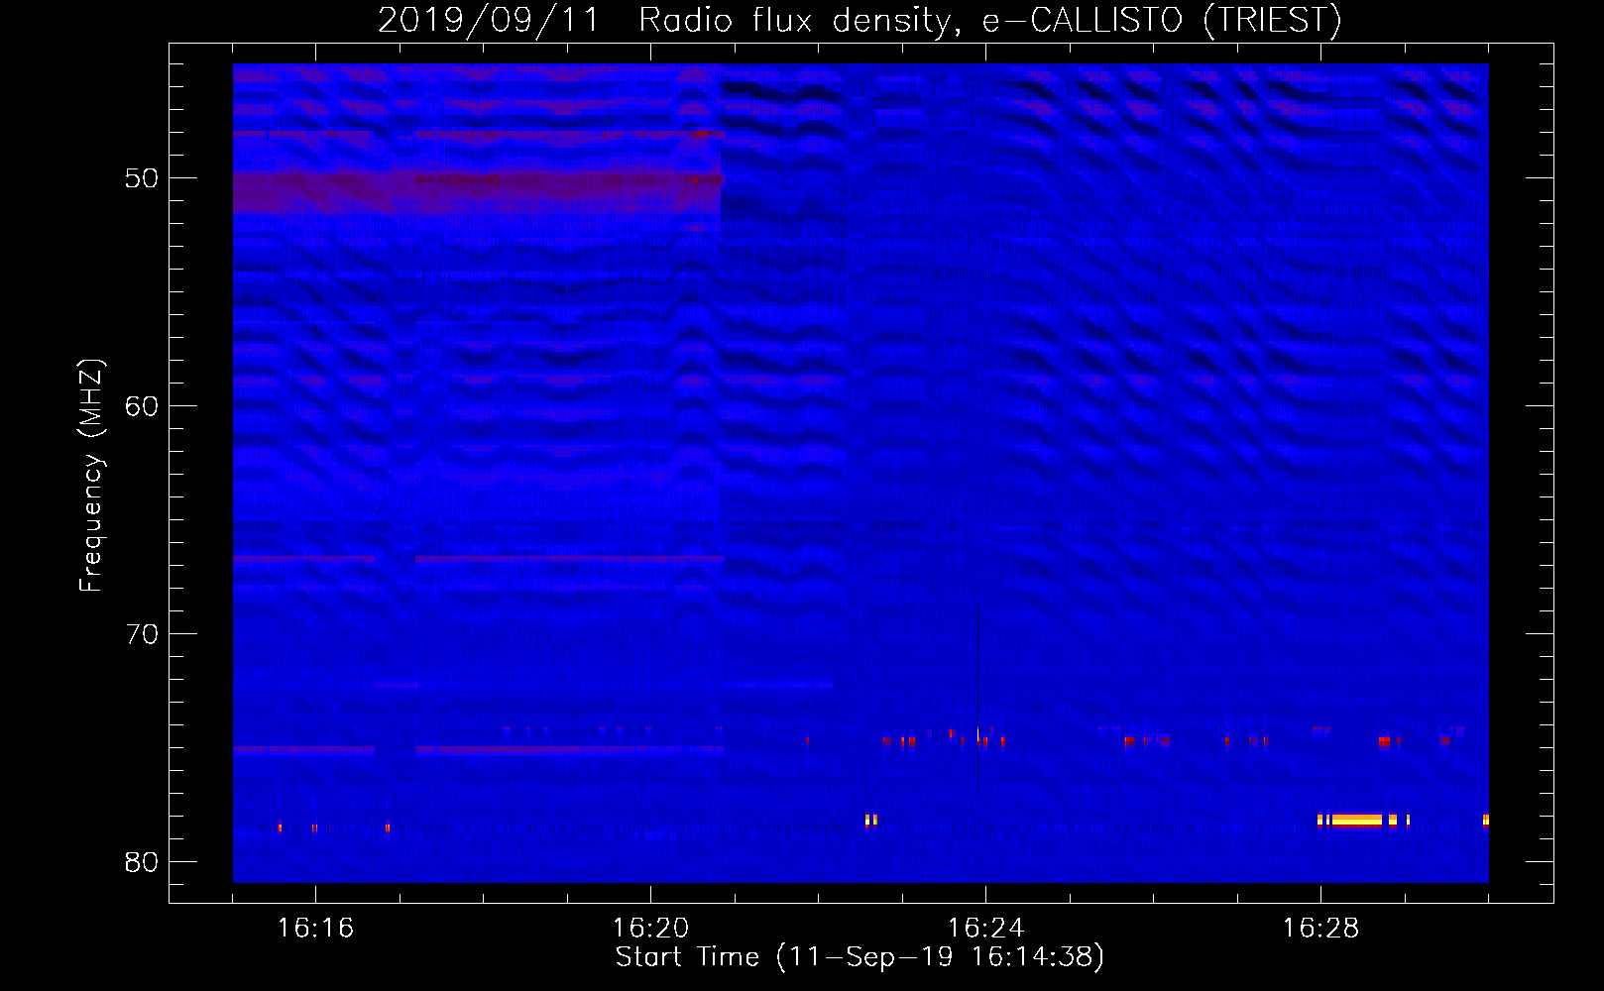This screenshot has height=991, width=1604.
Task: Click the 16:16 time tick label
Action: click(x=315, y=929)
